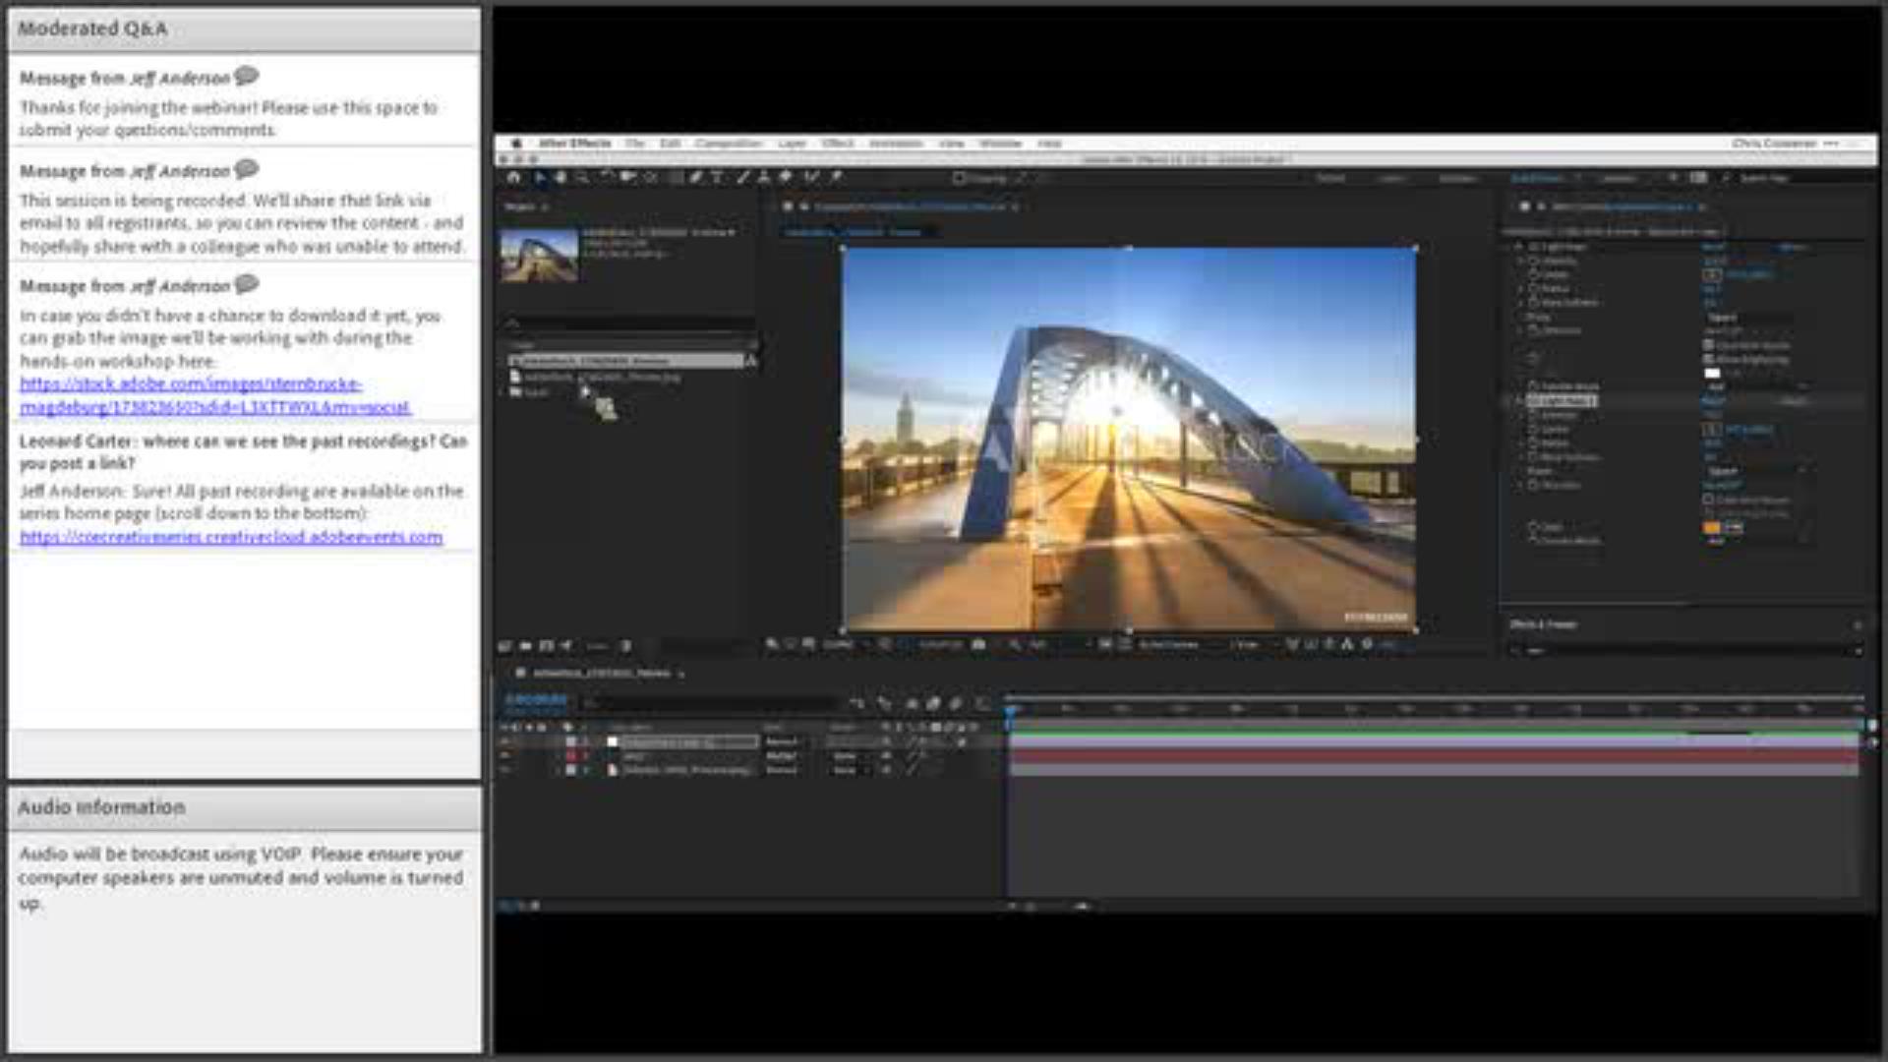Viewport: 1888px width, 1062px height.
Task: Click the About link of first effect
Action: (x=1793, y=247)
